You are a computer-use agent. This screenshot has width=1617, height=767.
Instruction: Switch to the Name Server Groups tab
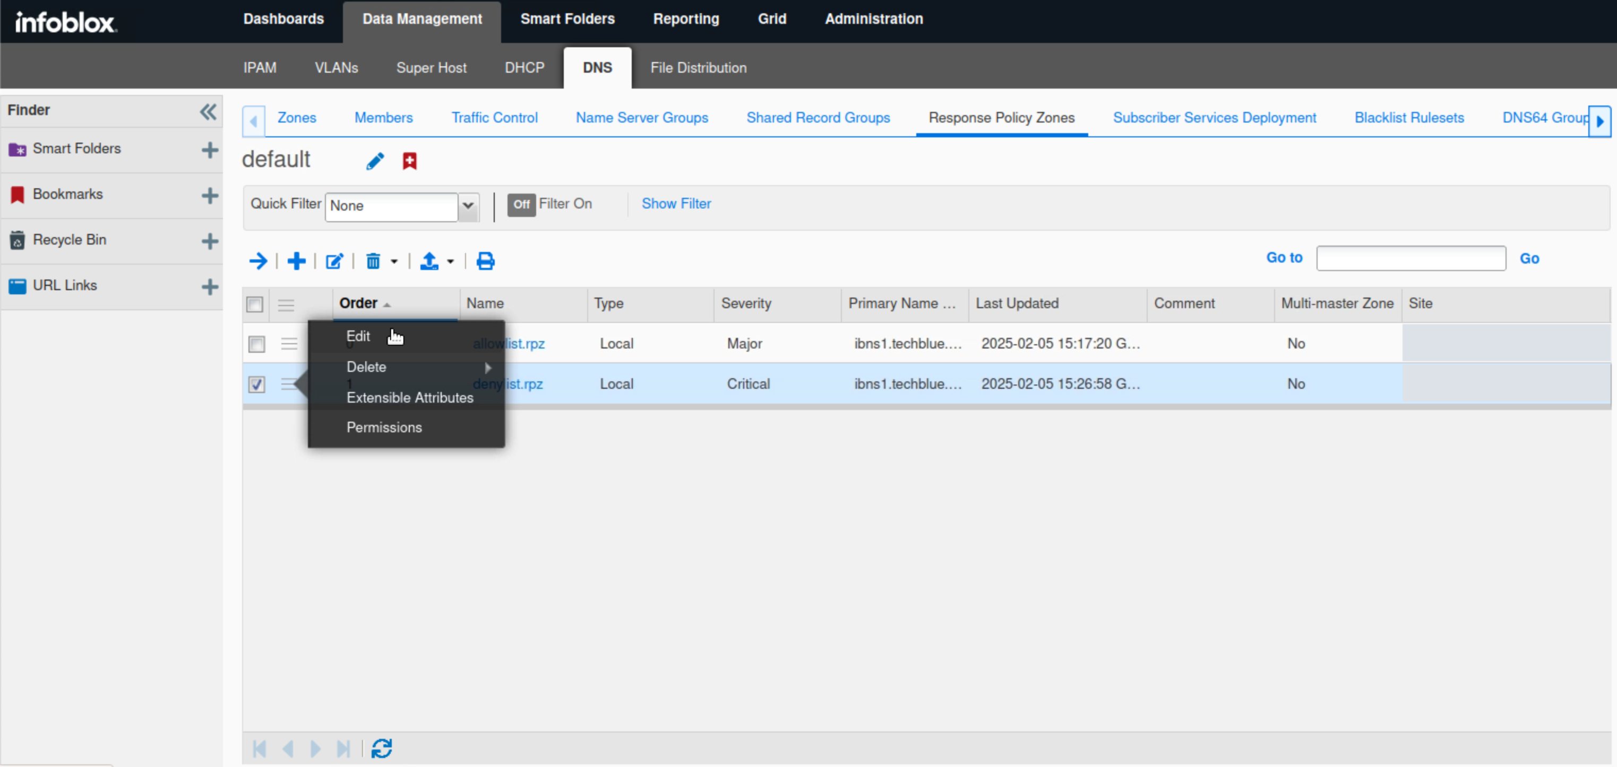641,118
